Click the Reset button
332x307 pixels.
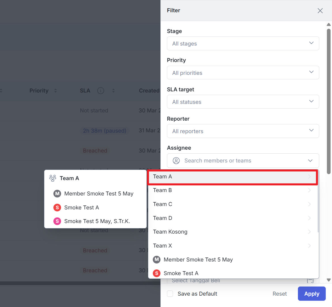click(x=279, y=294)
